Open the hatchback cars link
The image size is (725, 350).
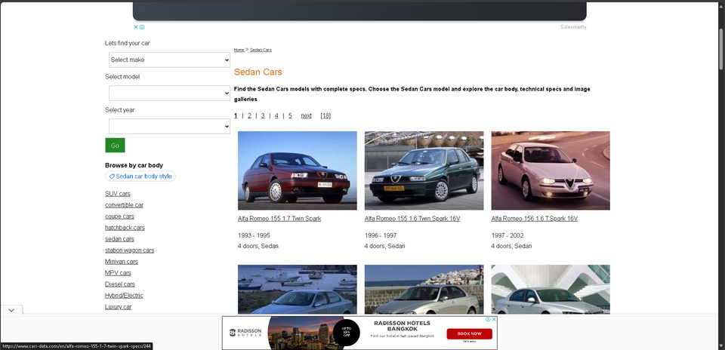coord(125,228)
